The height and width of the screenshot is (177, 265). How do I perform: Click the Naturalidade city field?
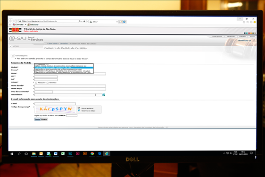(65, 95)
